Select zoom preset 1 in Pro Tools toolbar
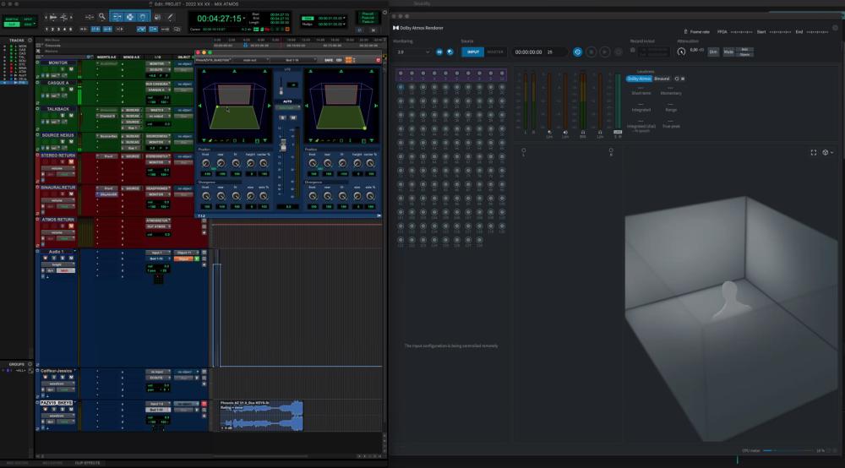 tap(46, 29)
